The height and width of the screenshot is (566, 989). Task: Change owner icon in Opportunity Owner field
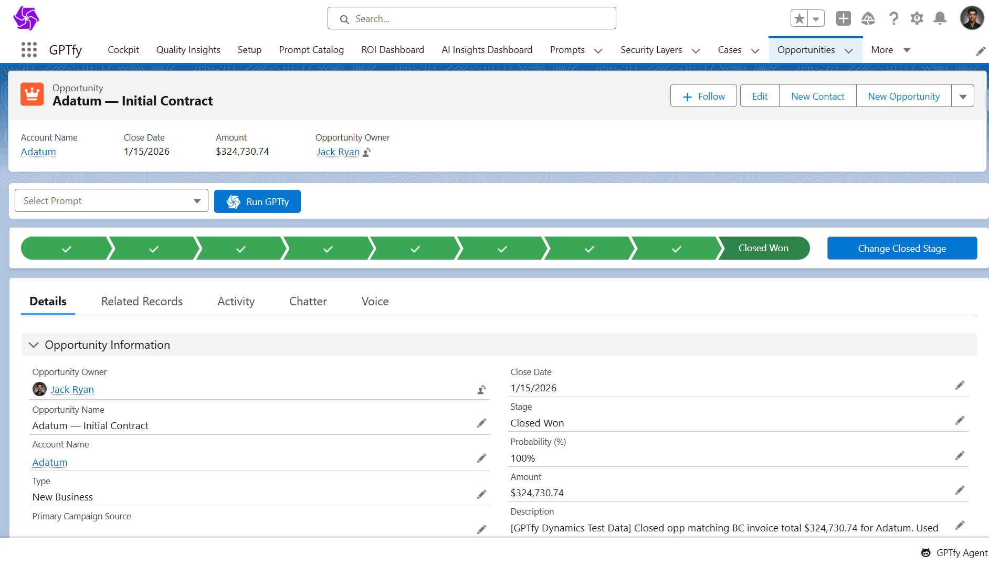[x=481, y=390]
